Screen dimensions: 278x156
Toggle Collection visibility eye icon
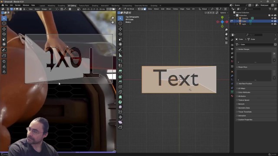pyautogui.click(x=272, y=16)
